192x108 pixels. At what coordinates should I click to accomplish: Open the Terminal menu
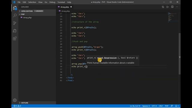(x=61, y=2)
